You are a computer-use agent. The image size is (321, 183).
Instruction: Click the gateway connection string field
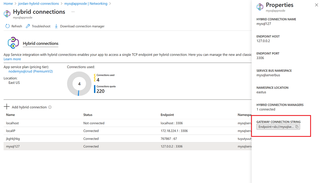(278, 127)
